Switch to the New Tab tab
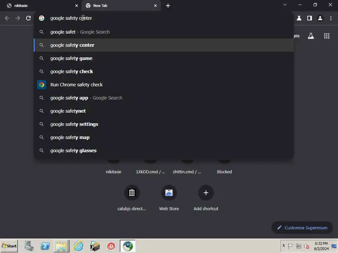The width and height of the screenshot is (338, 253). point(121,6)
